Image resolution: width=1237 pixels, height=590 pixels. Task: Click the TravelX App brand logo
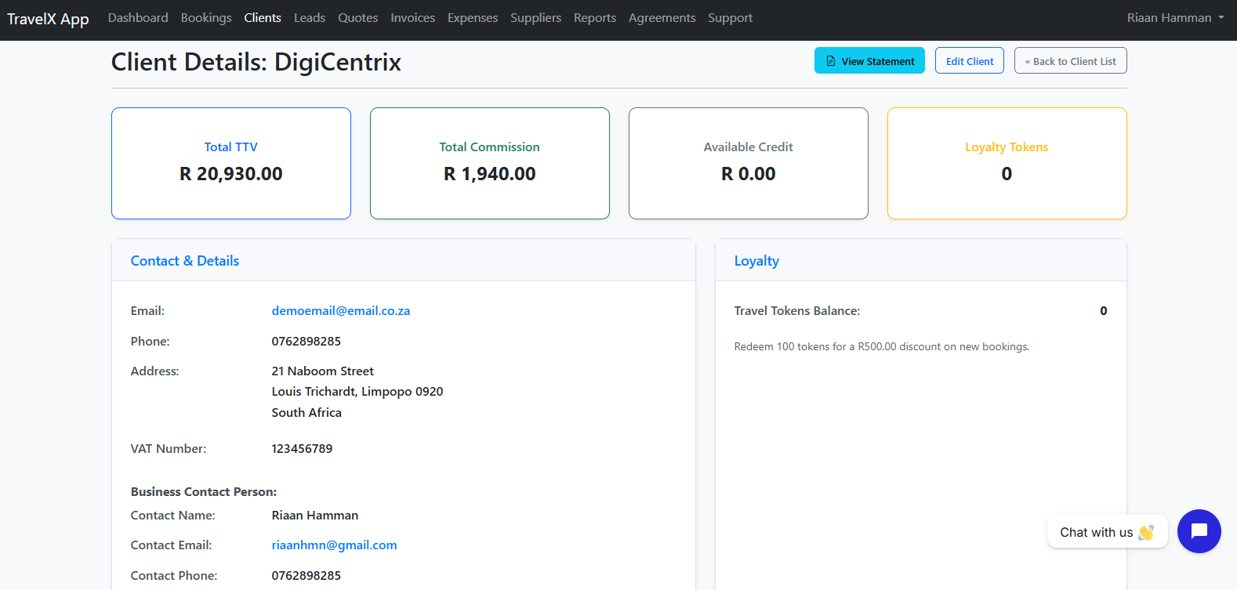coord(48,19)
